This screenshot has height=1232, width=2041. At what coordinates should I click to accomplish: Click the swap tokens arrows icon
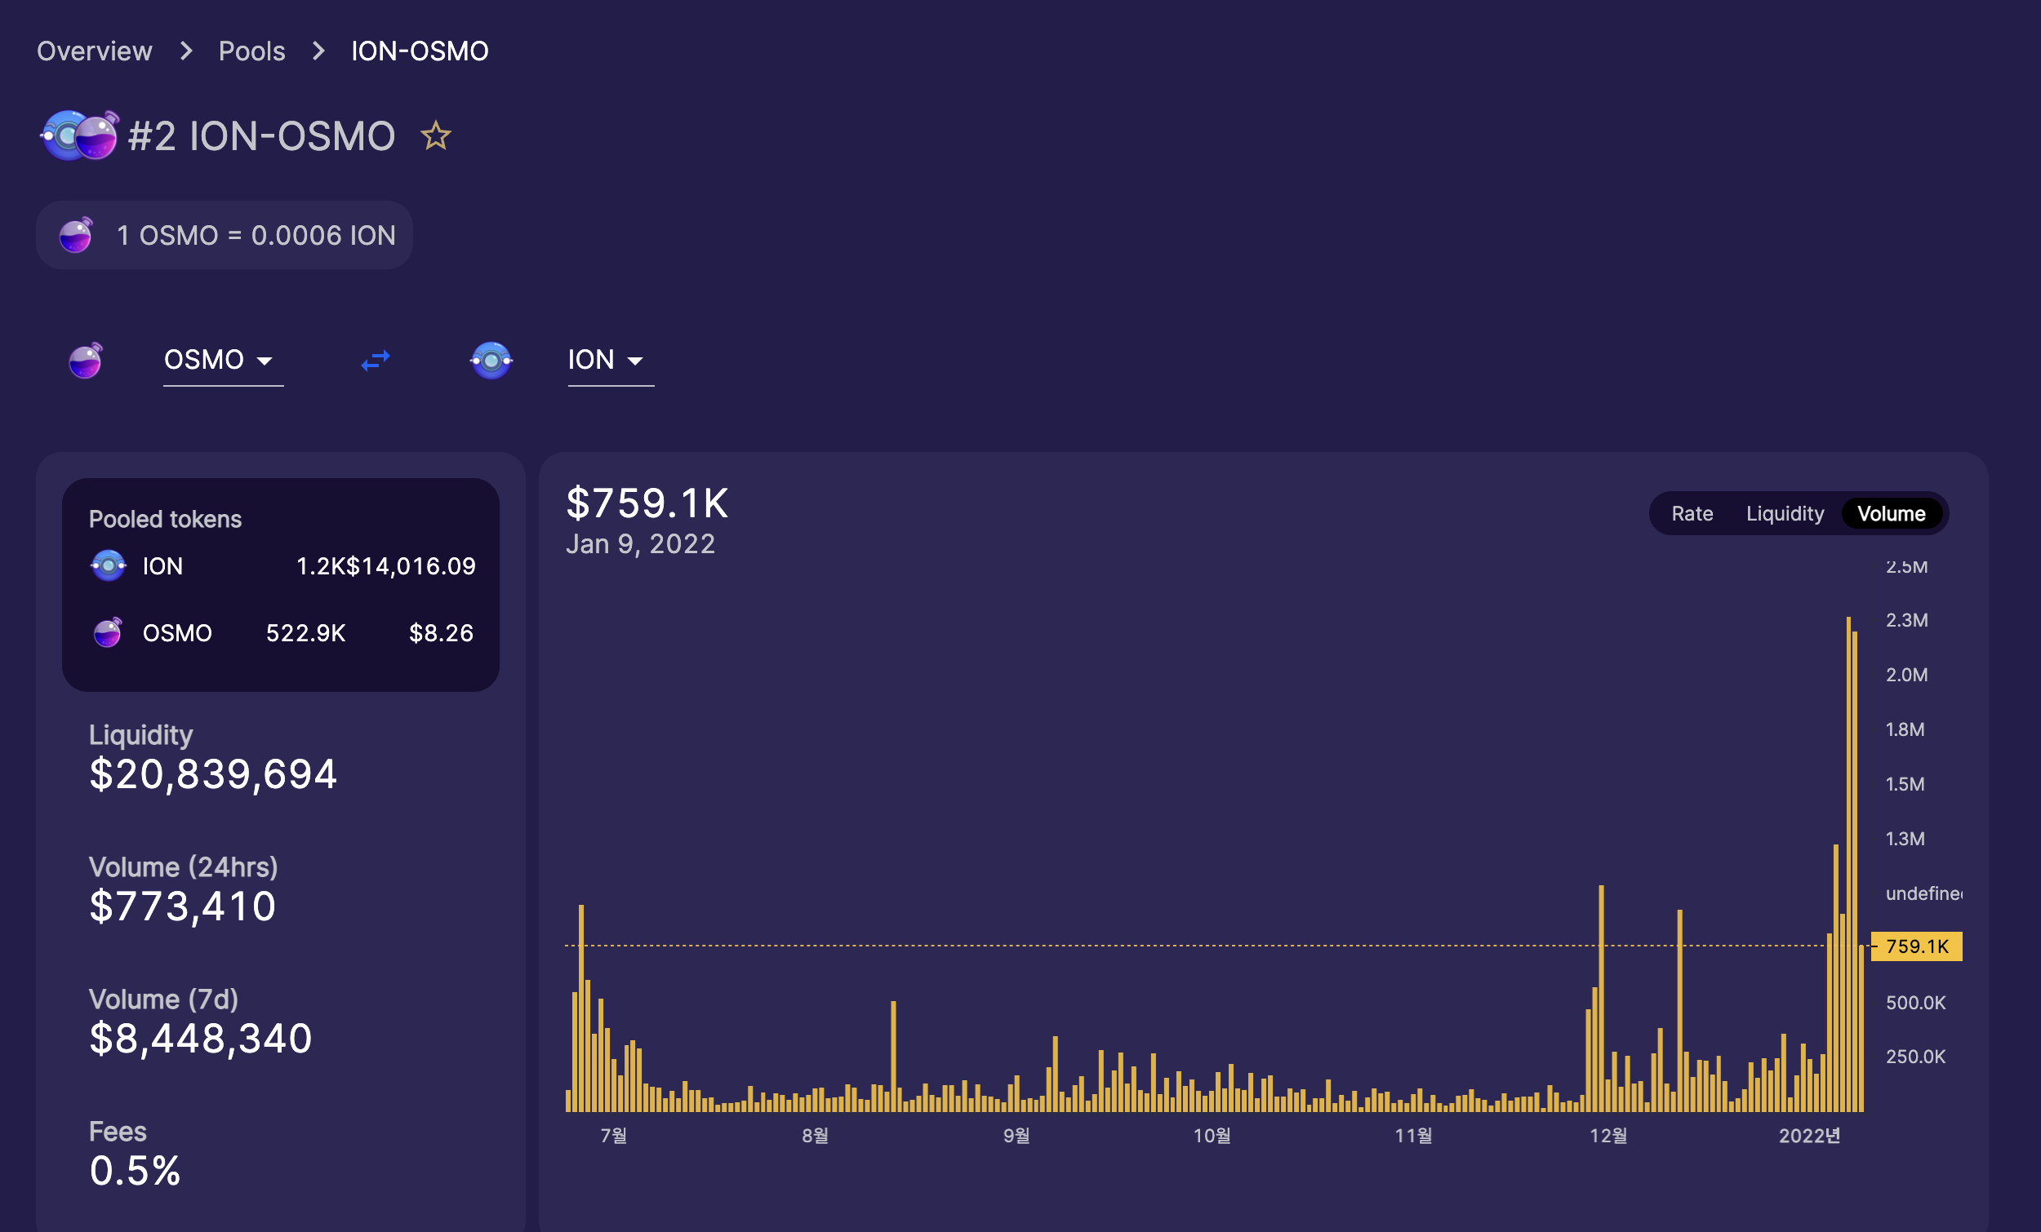[376, 360]
